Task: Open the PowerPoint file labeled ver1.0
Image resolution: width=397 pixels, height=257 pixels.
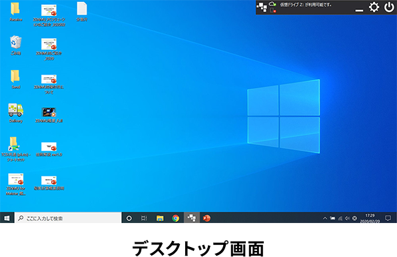Action: 49,149
